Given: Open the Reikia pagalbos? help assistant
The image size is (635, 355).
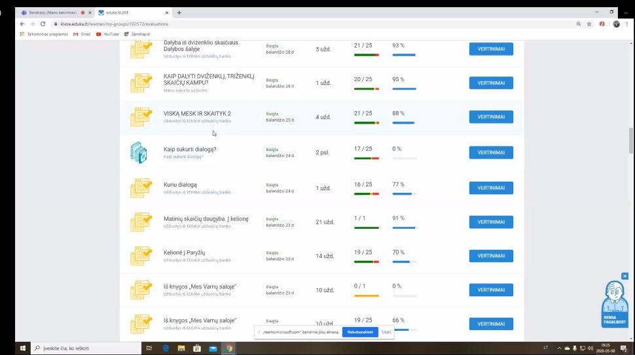Looking at the screenshot, I should 614,304.
